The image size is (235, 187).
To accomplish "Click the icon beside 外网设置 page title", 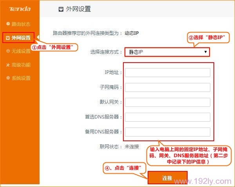I will (x=61, y=9).
